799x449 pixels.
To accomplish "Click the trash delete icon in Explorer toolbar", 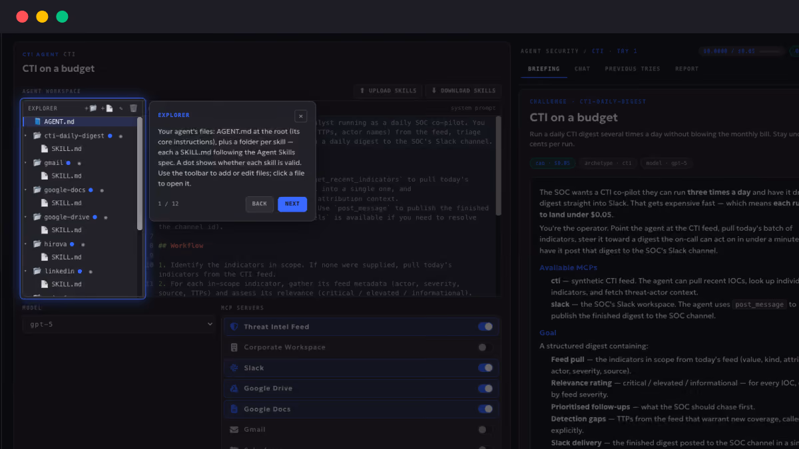I will 134,108.
